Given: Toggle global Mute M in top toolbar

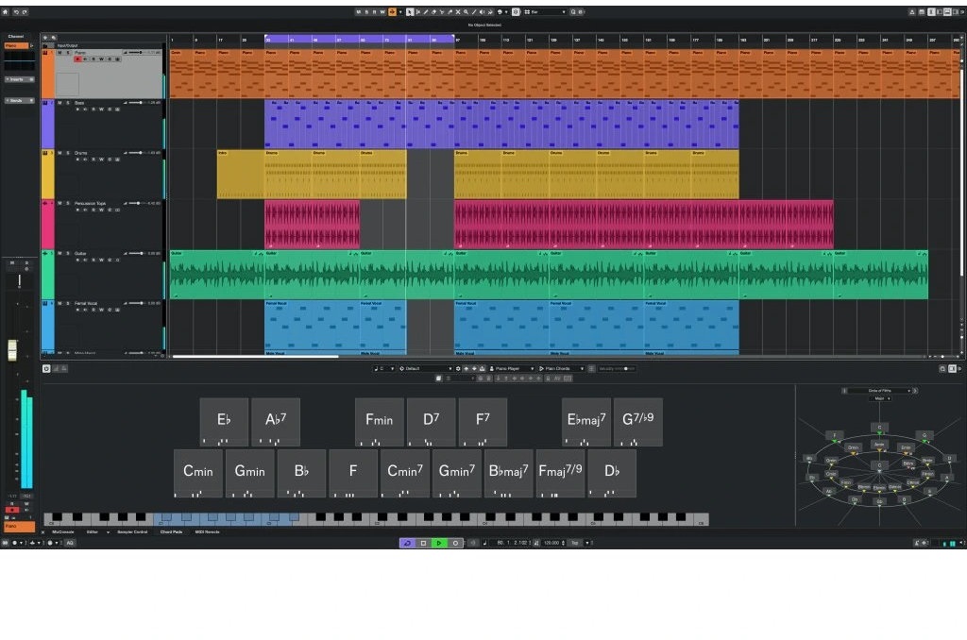Looking at the screenshot, I should [358, 11].
